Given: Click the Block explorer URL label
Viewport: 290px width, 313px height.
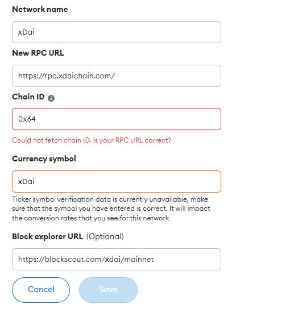Looking at the screenshot, I should pyautogui.click(x=47, y=236).
